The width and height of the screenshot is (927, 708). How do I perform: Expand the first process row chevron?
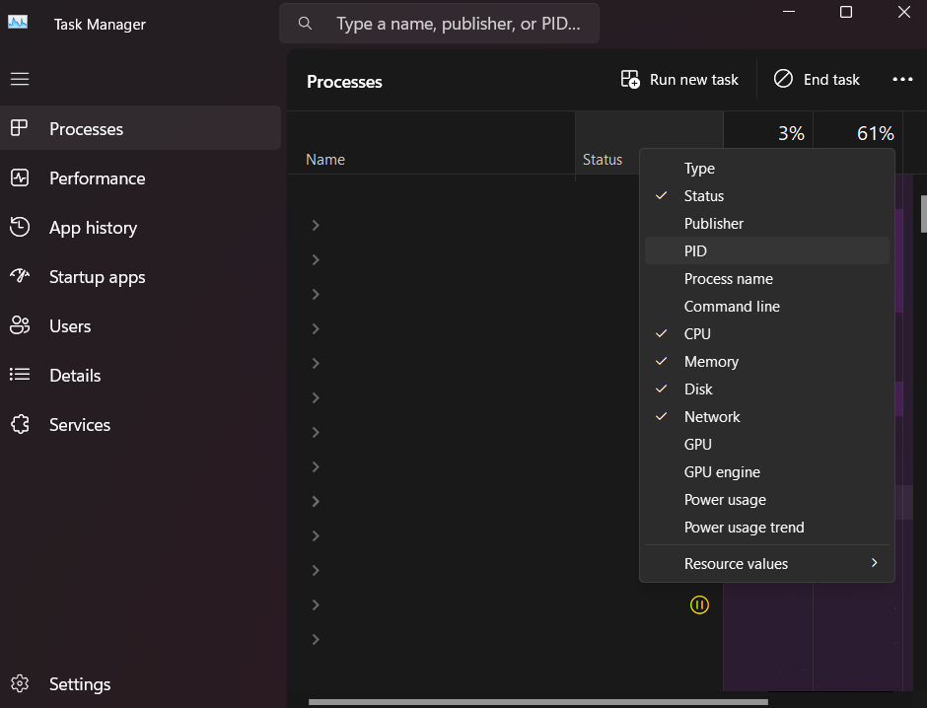point(316,225)
